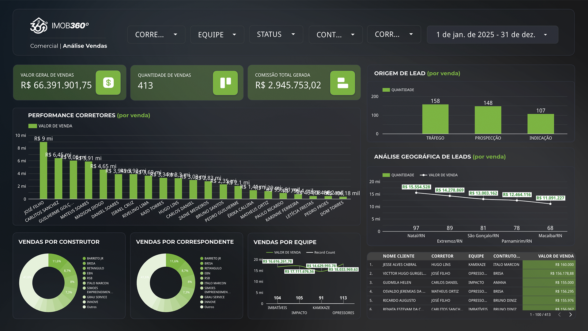
Task: Click the sales quantity board icon
Action: pos(225,83)
